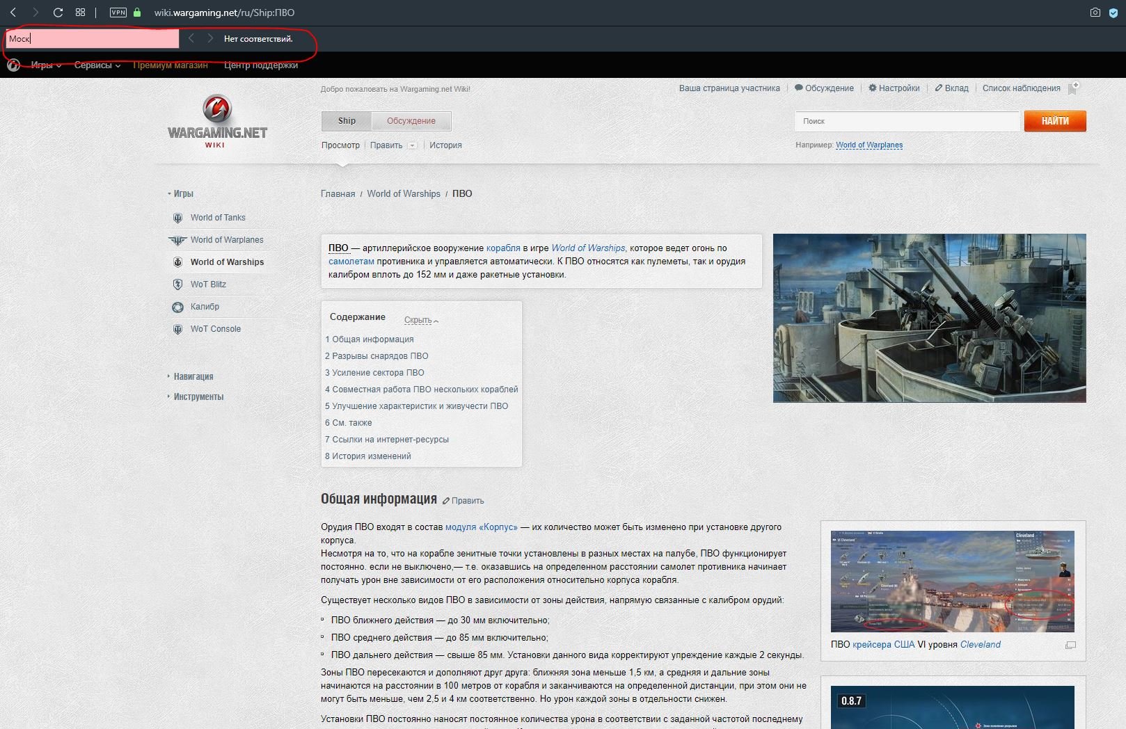Open the самолетам link in intro

351,262
